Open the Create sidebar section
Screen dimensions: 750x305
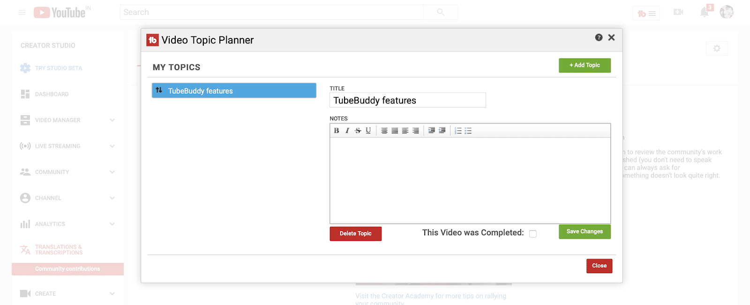coord(45,294)
